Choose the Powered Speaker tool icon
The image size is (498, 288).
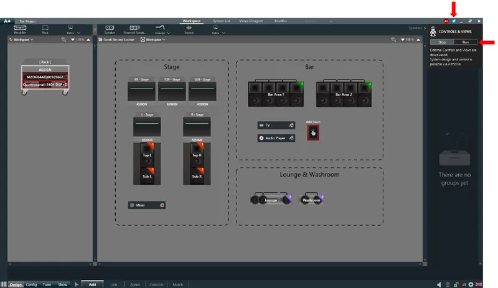[134, 28]
